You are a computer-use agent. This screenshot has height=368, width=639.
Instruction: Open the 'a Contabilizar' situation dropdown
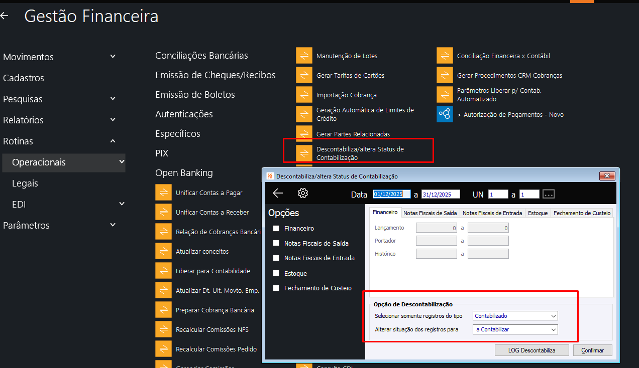pos(515,329)
